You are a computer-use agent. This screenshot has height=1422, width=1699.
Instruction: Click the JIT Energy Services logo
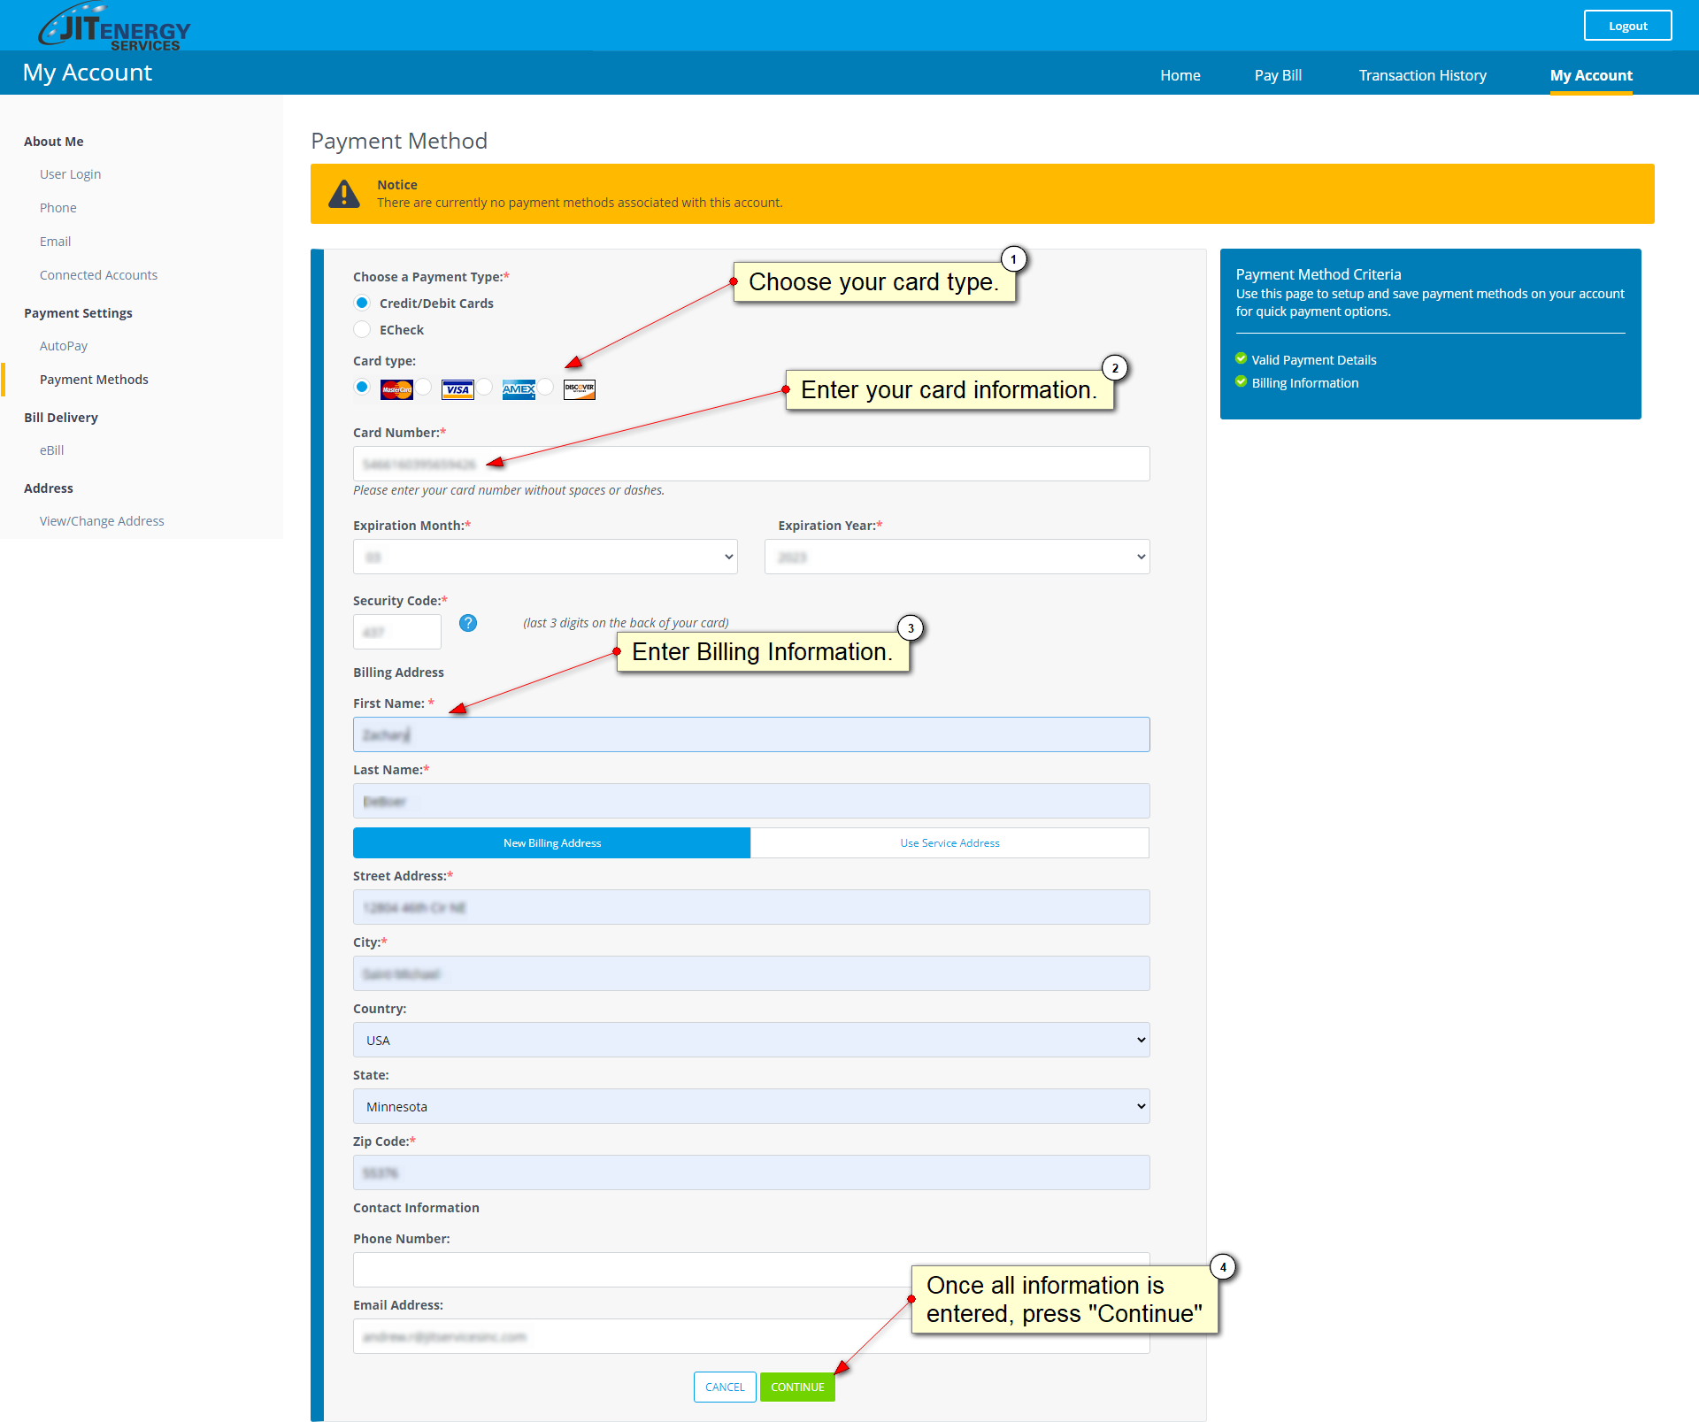point(115,27)
